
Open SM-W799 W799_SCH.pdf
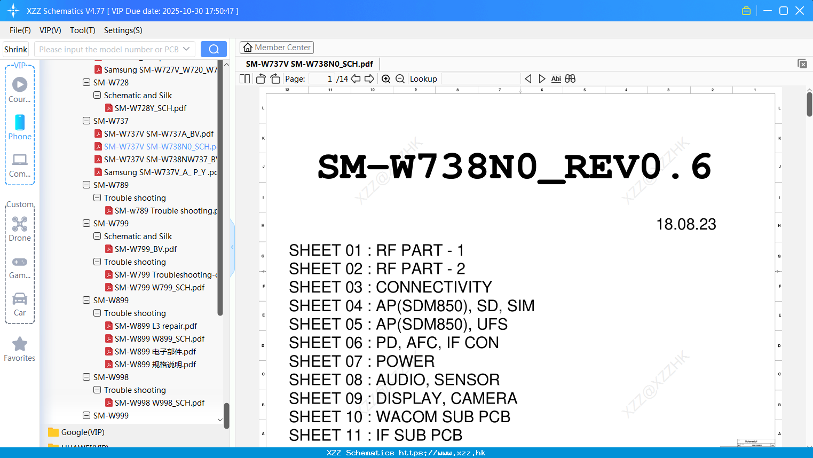[155, 287]
